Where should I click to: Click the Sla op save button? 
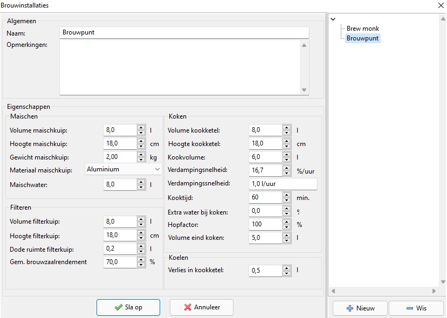tap(128, 307)
